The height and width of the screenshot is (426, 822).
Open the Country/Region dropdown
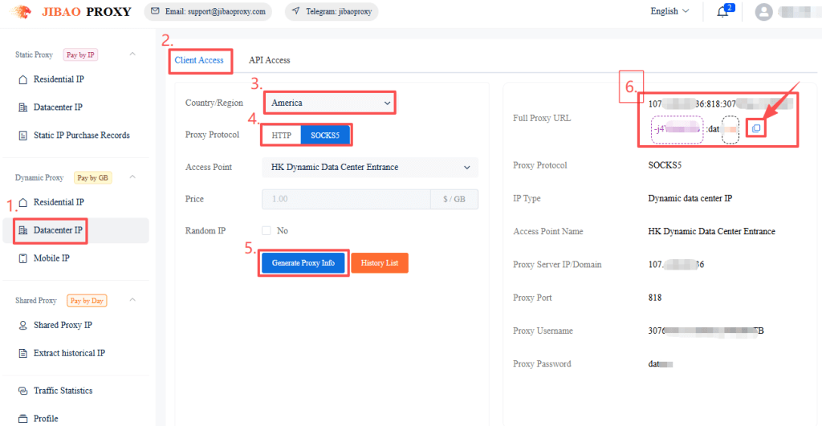tap(330, 103)
